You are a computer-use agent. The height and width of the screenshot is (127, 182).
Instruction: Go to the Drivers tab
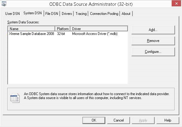coord(67,14)
